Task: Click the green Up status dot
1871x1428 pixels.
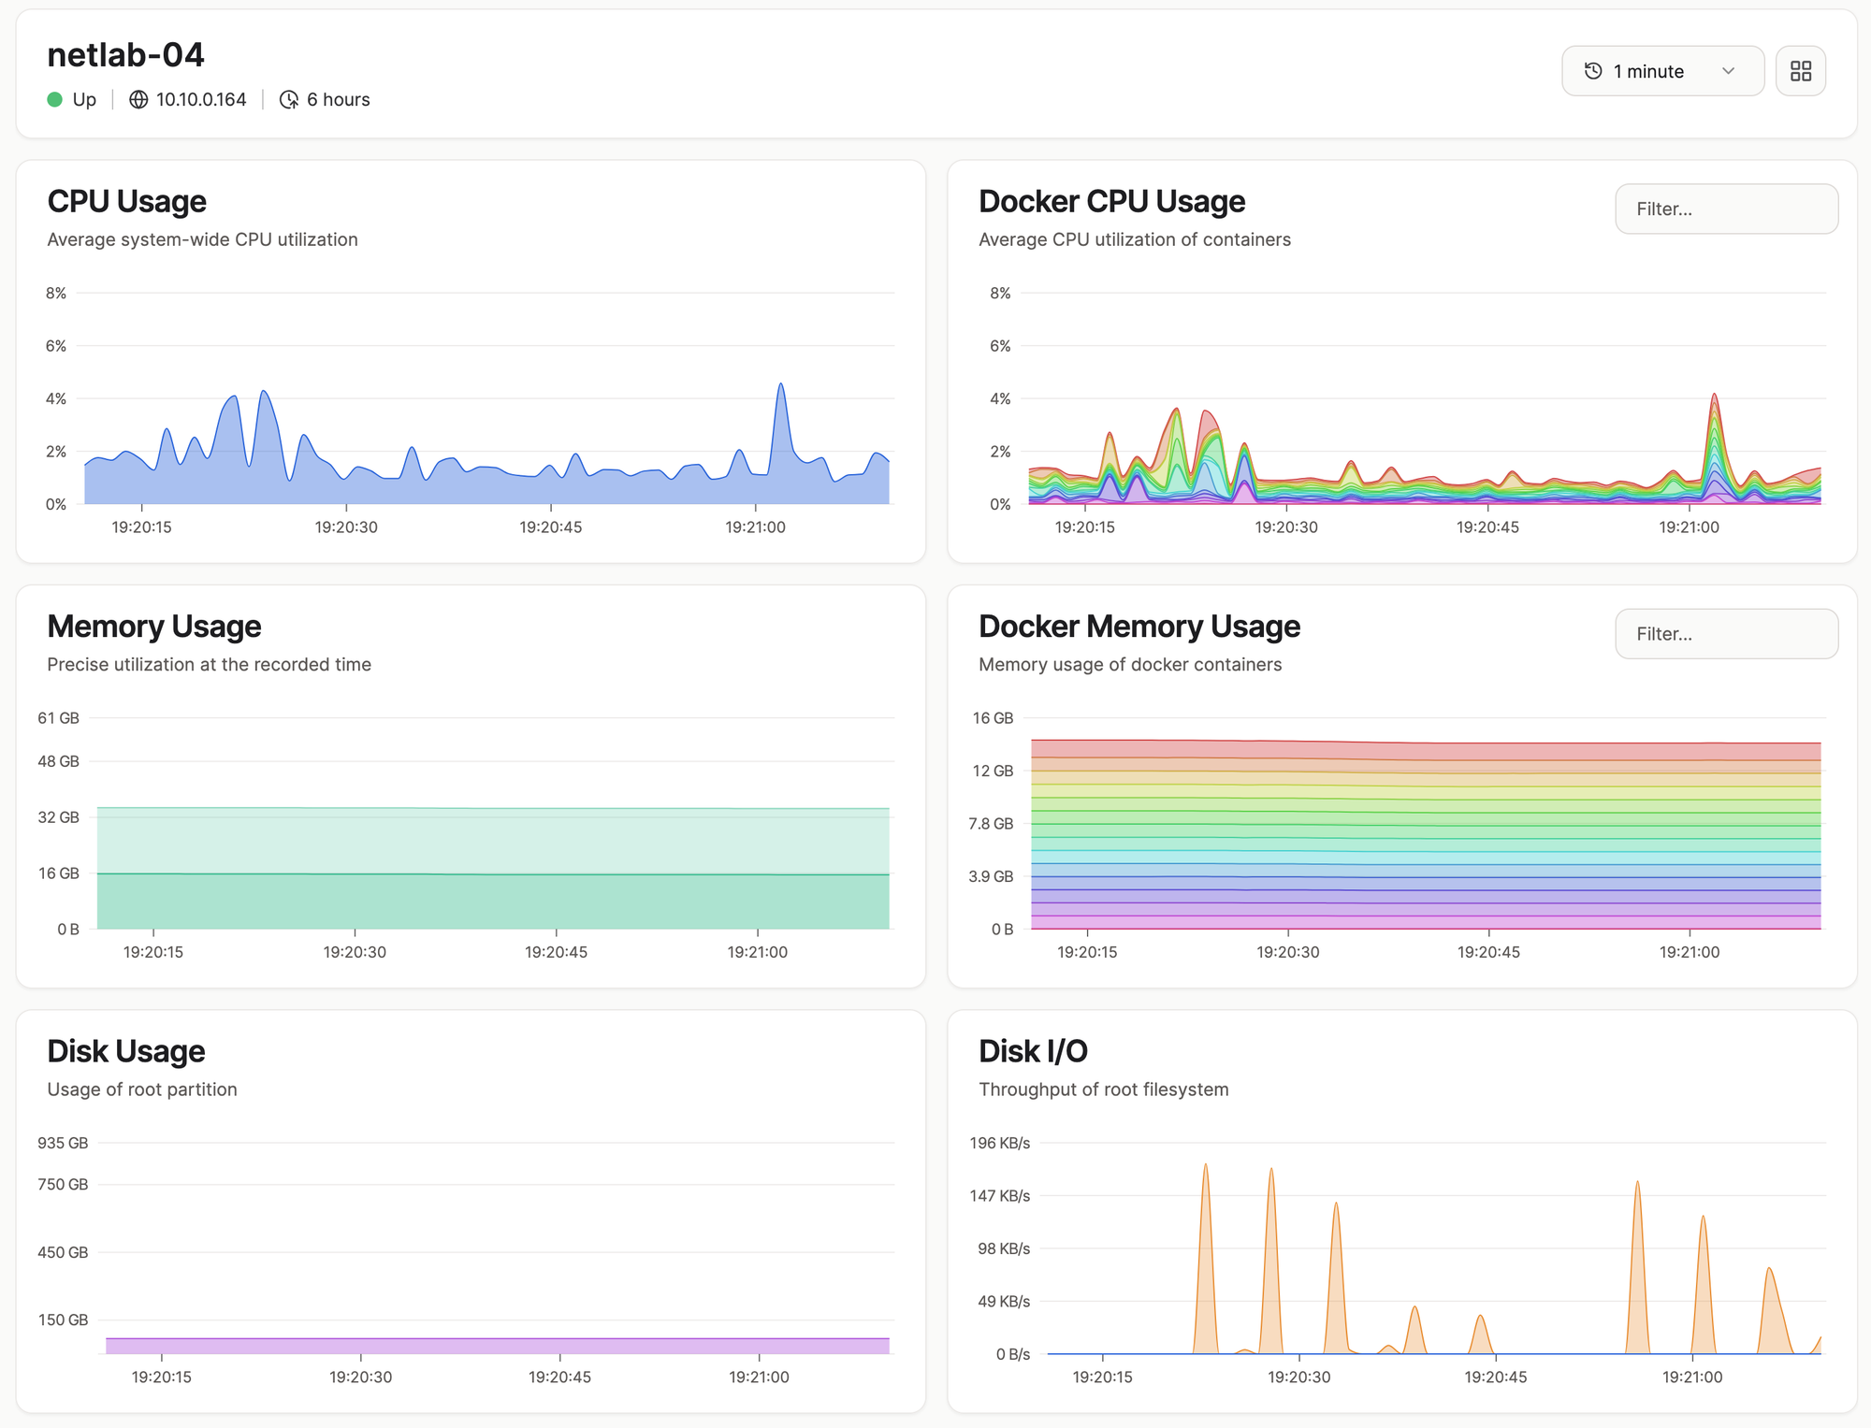Action: point(55,99)
